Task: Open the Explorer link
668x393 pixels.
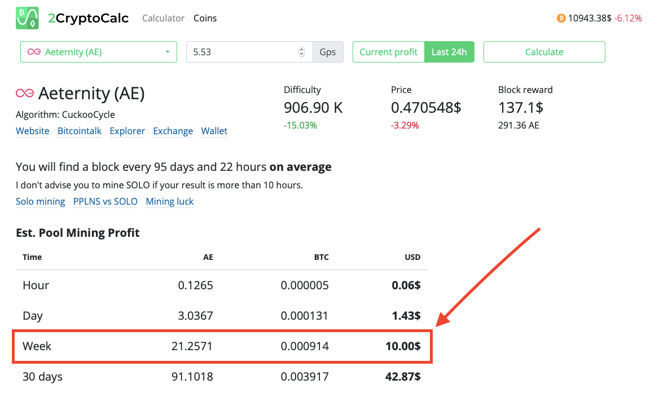Action: (127, 131)
